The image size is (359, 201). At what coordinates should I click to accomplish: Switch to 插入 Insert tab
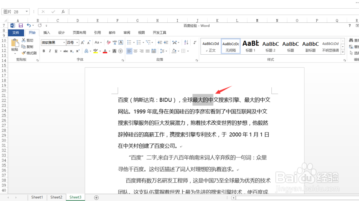[x=47, y=33]
